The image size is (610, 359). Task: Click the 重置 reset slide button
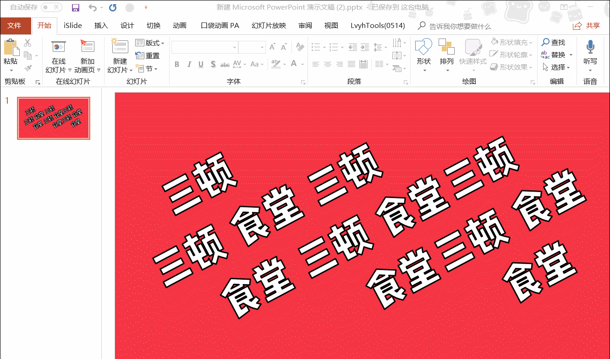(148, 56)
